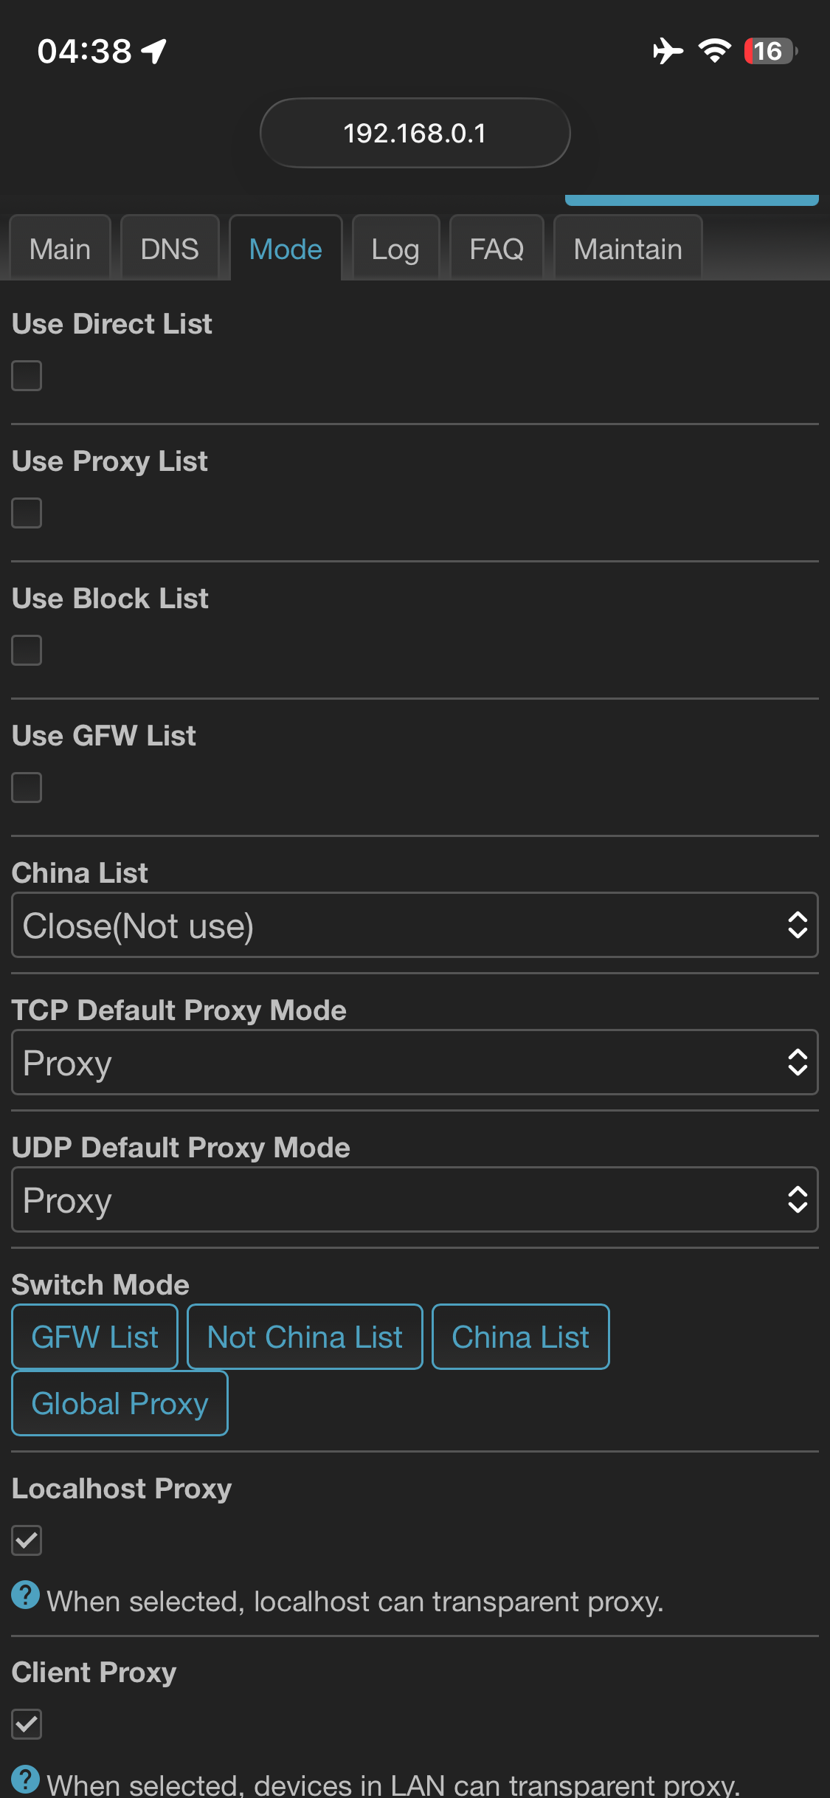
Task: Tap the location arrow status icon
Action: pyautogui.click(x=155, y=51)
